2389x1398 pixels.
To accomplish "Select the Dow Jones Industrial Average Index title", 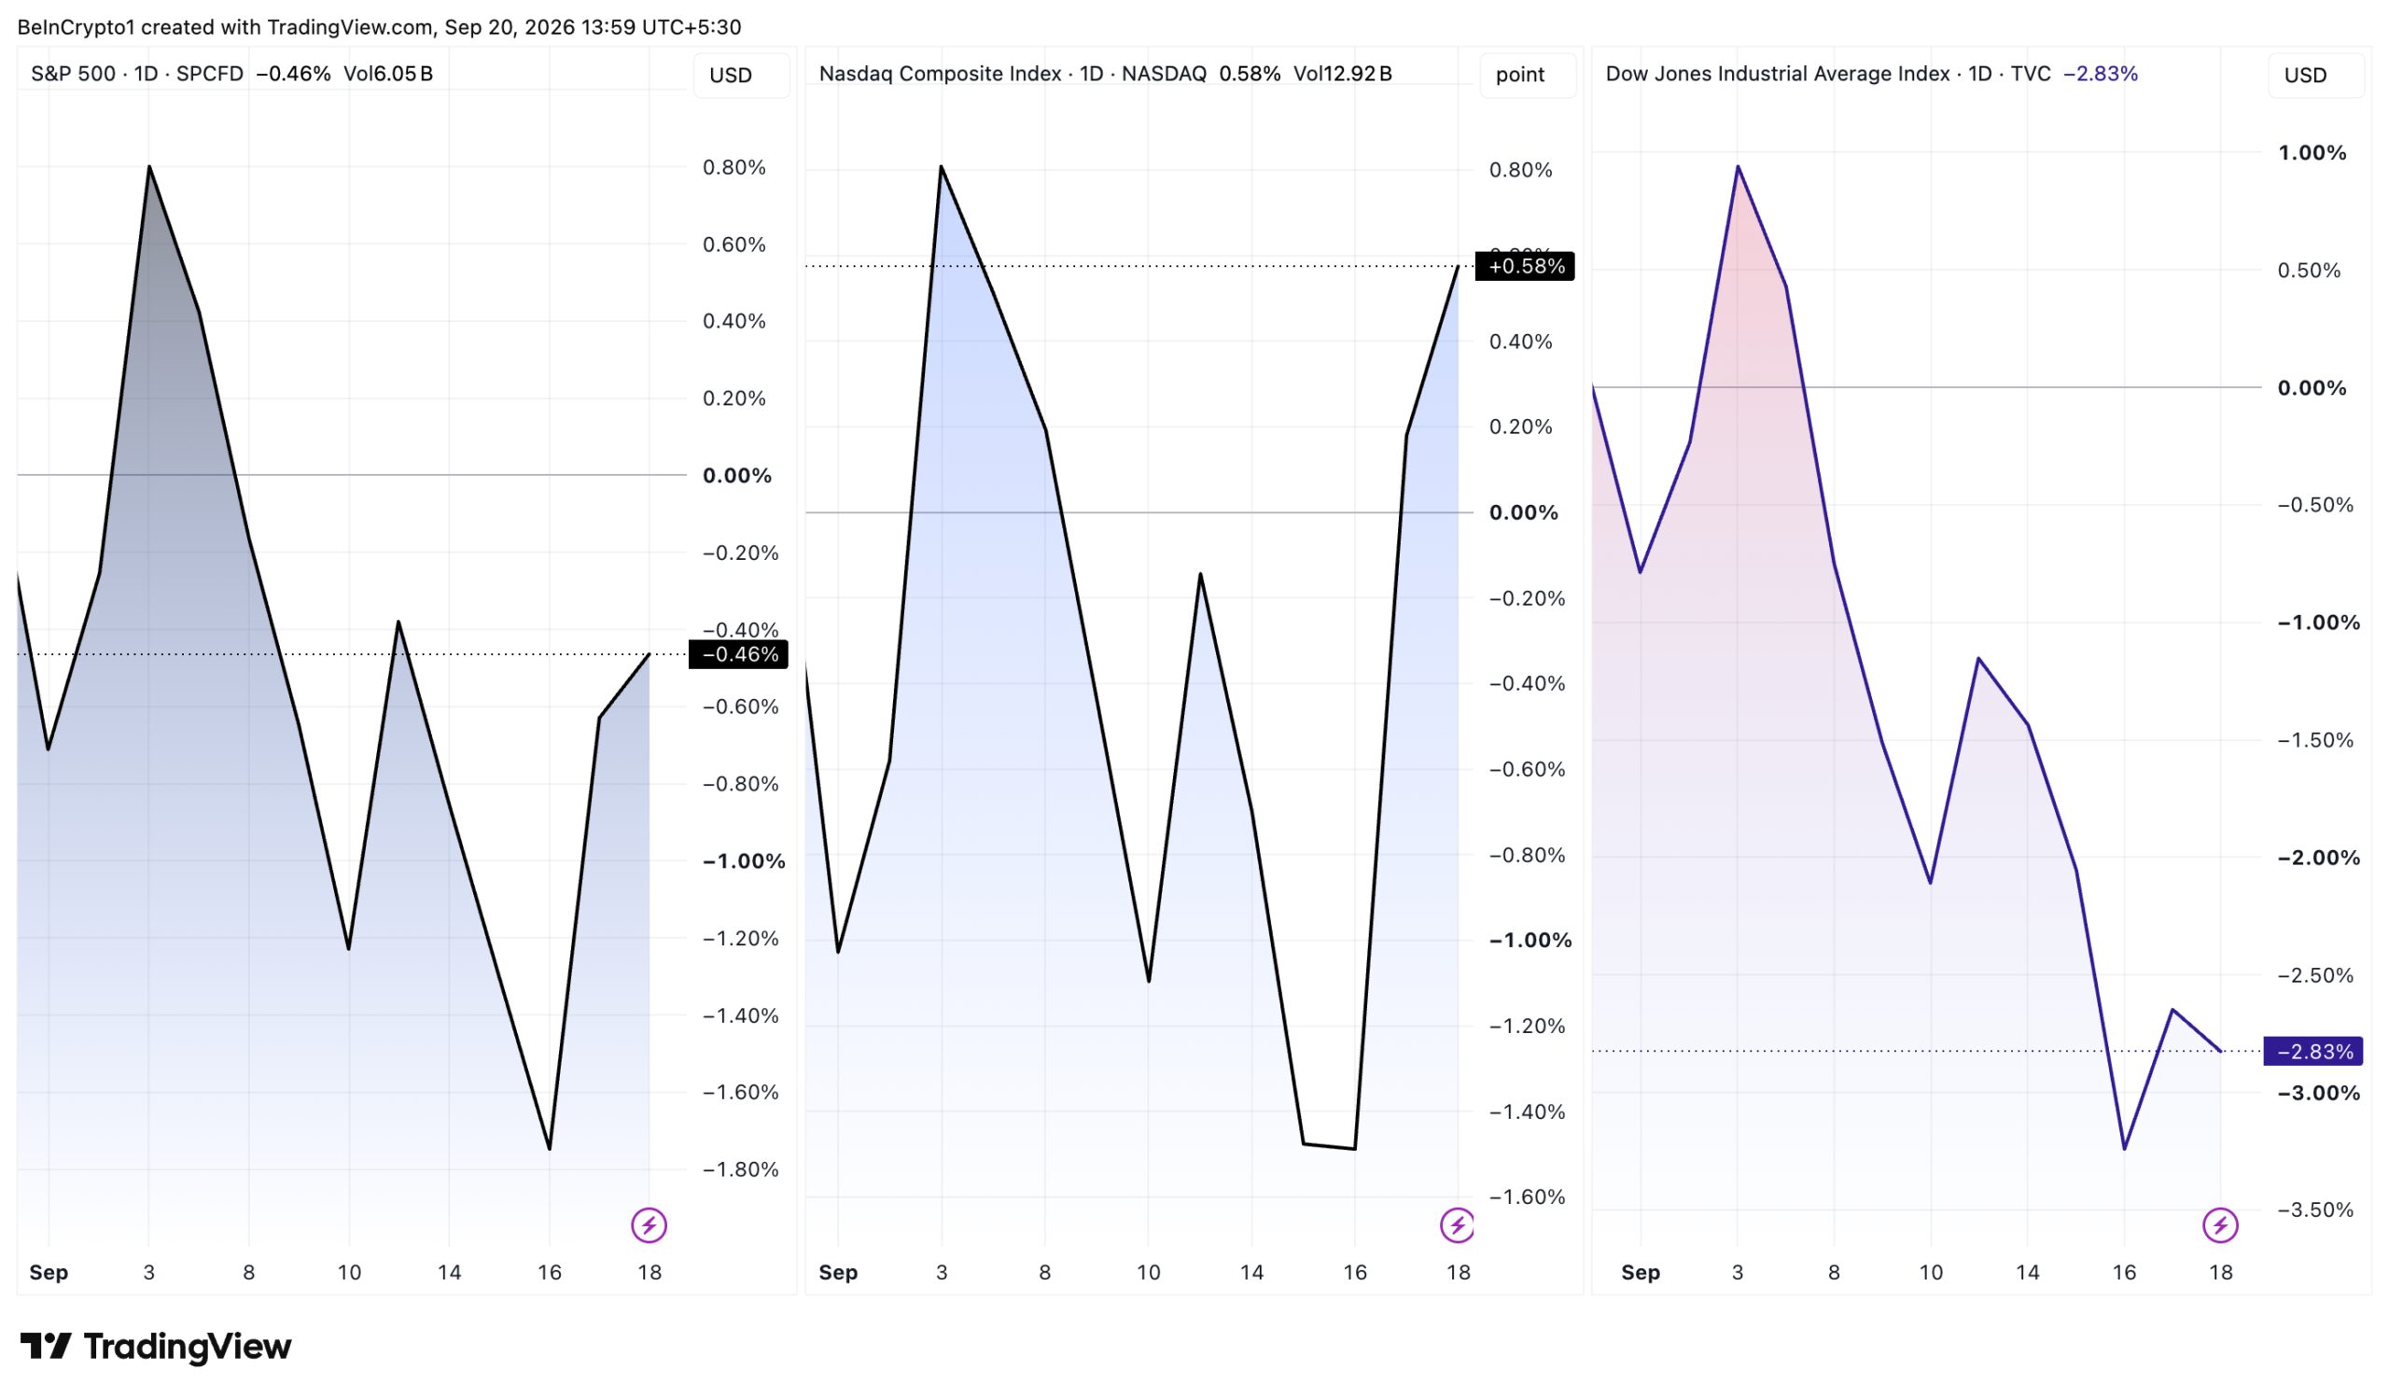I will tap(1777, 74).
